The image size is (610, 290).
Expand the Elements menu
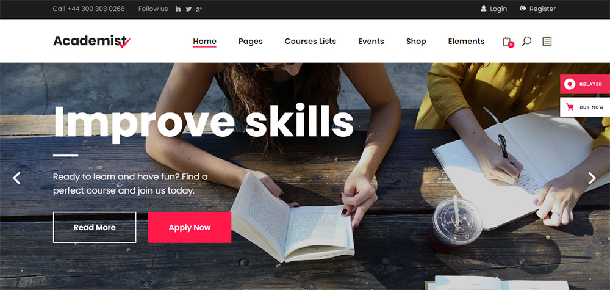(466, 42)
